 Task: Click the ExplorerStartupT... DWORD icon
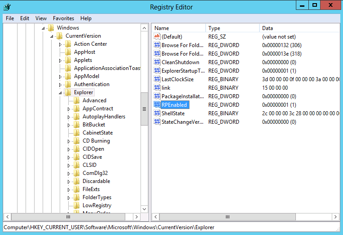click(x=157, y=70)
